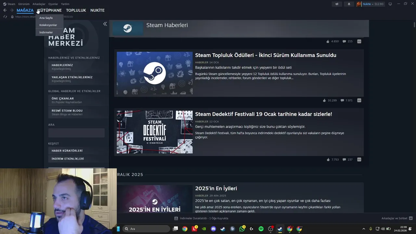This screenshot has height=234, width=416.
Task: Open the Yardım menu
Action: point(65,4)
